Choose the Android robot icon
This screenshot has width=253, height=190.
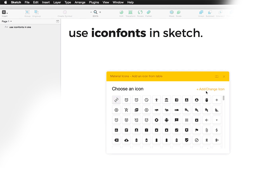coord(167,120)
